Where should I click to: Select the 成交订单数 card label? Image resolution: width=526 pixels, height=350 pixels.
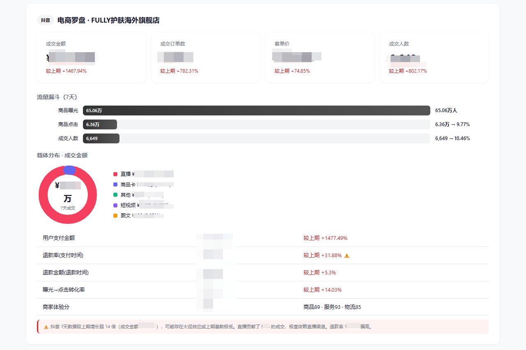(172, 44)
